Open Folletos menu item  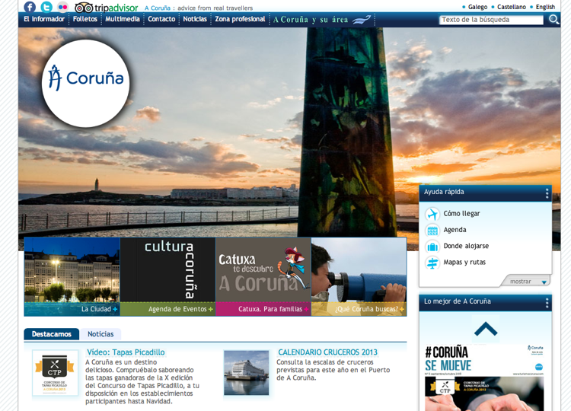(x=85, y=19)
